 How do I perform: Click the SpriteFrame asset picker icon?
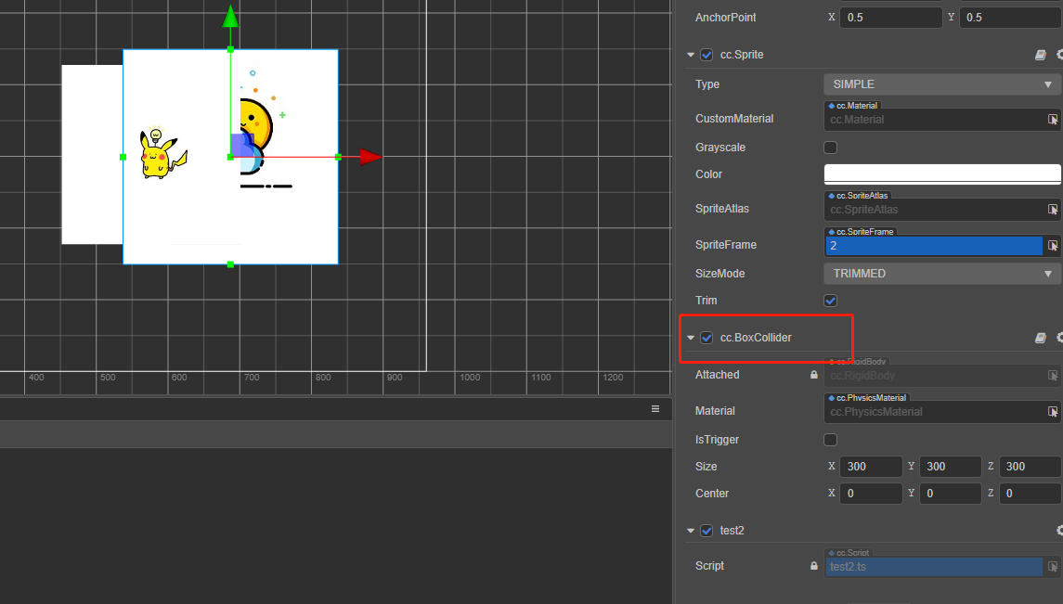tap(1052, 245)
